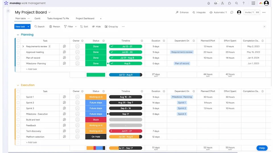Image resolution: width=273 pixels, height=153 pixels.
Task: Click the search magnifier in top bar
Action: [236, 3]
